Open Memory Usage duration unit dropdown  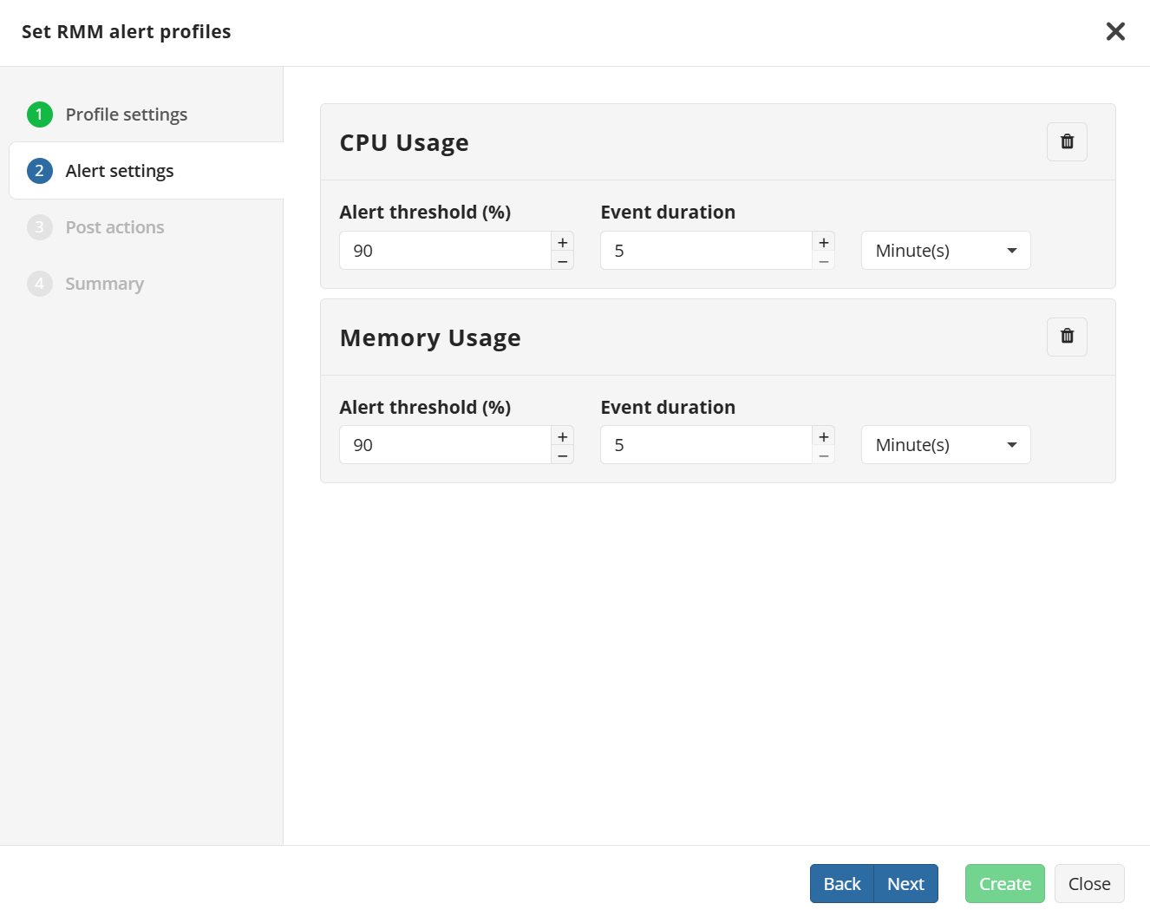pyautogui.click(x=945, y=445)
